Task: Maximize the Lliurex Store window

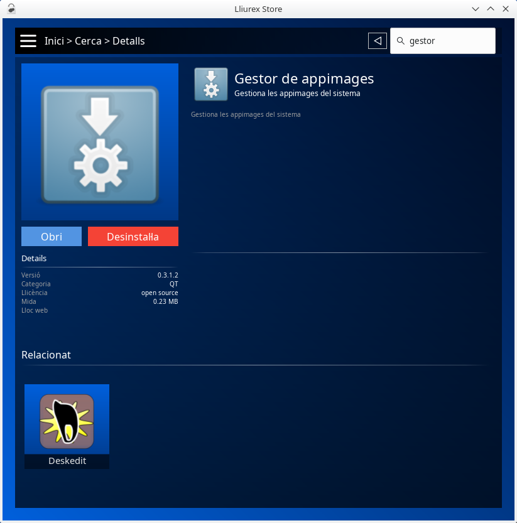Action: [491, 9]
